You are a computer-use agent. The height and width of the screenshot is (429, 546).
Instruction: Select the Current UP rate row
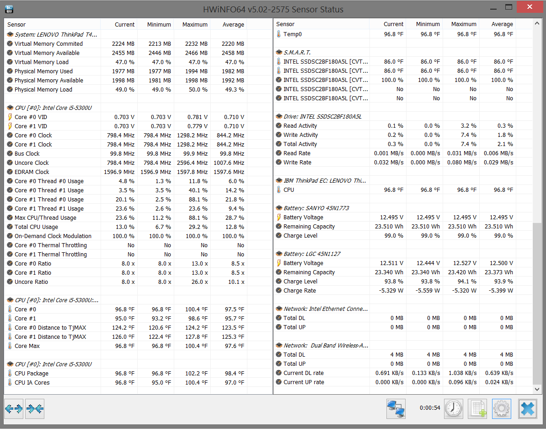(x=403, y=382)
